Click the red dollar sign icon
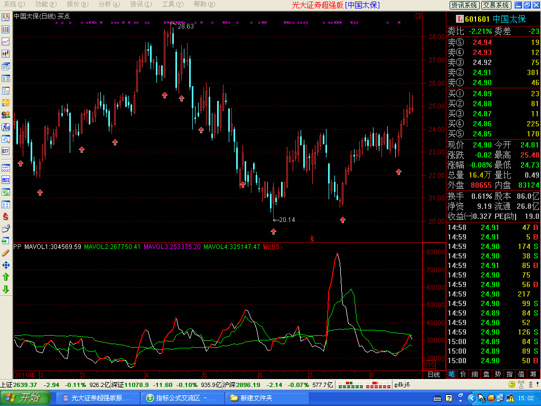Image resolution: width=541 pixels, height=406 pixels. tap(6, 216)
